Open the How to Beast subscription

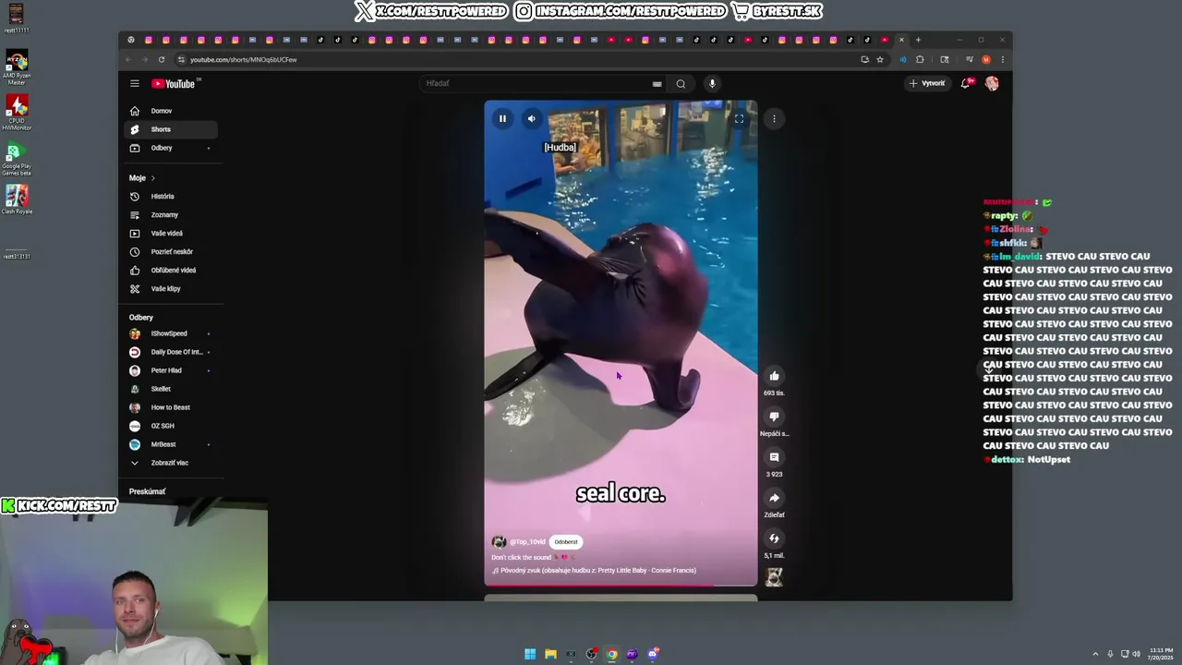tap(171, 407)
